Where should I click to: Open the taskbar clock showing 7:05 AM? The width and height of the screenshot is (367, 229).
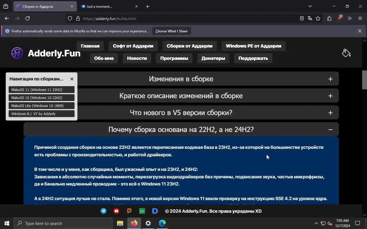(x=343, y=223)
